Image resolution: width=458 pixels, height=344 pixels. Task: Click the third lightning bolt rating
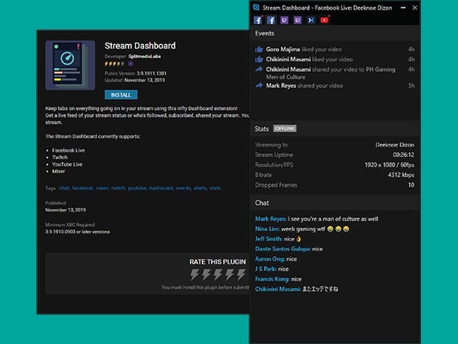pyautogui.click(x=217, y=274)
